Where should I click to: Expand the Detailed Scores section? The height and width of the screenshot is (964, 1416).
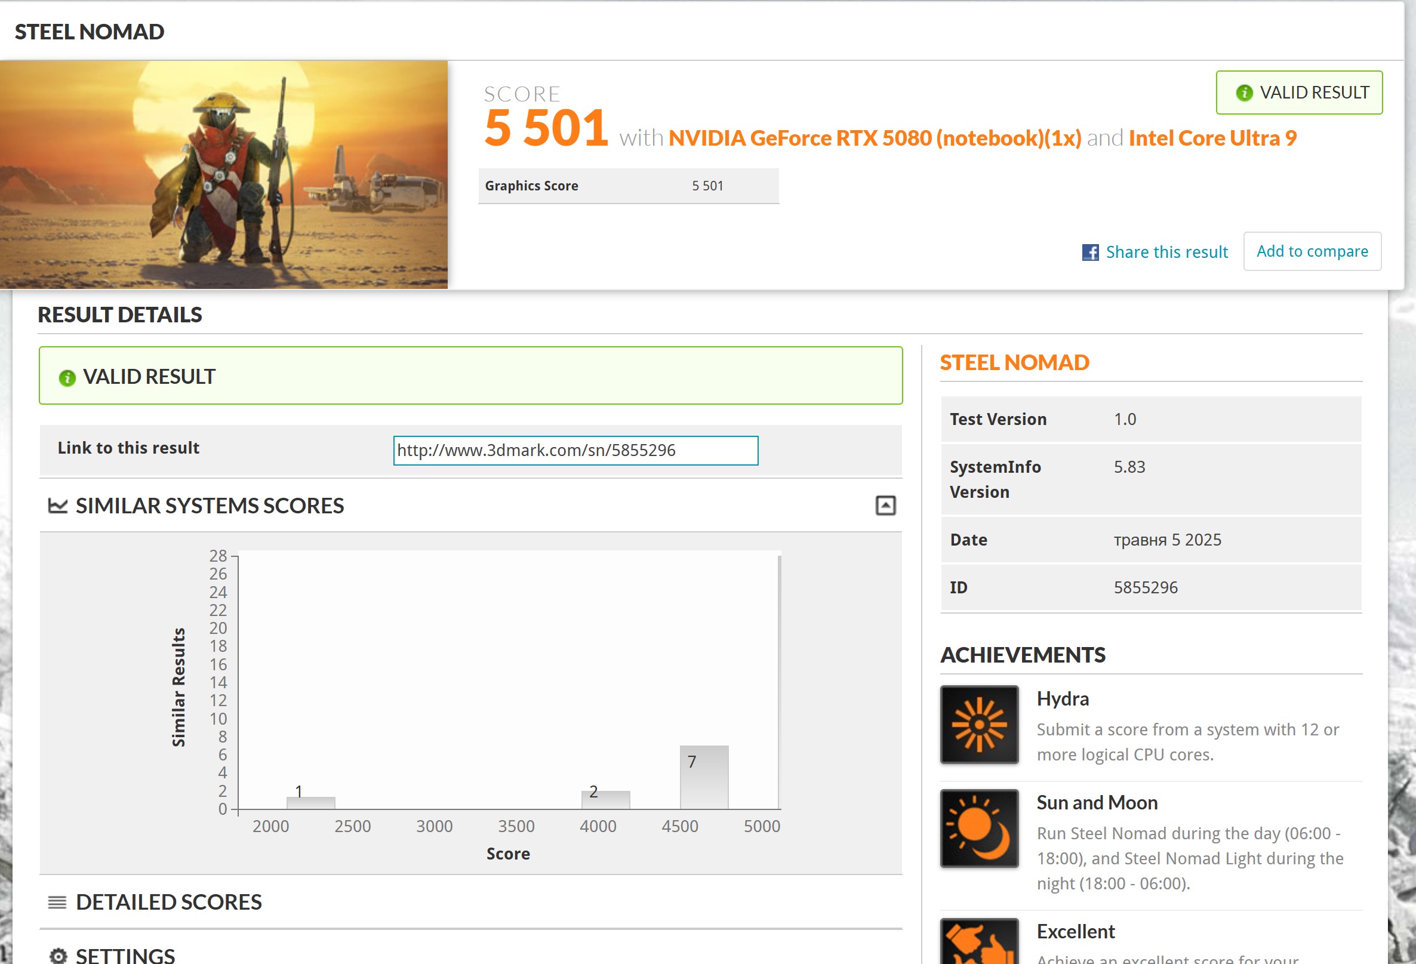169,902
